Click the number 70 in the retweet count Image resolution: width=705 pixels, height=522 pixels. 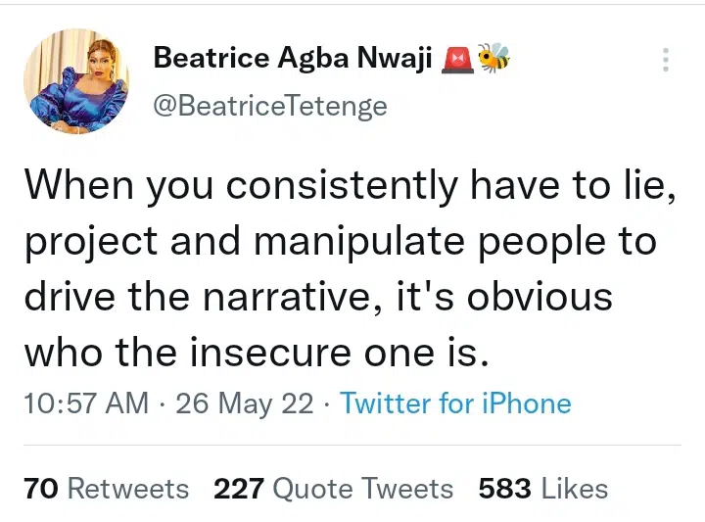click(x=41, y=489)
